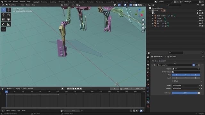205x115 pixels.
Task: Click the Influence slider
Action: 184,93
